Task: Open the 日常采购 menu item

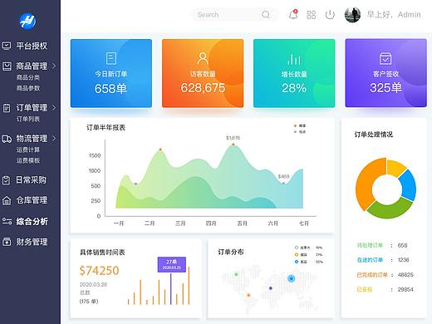Action: (x=30, y=180)
